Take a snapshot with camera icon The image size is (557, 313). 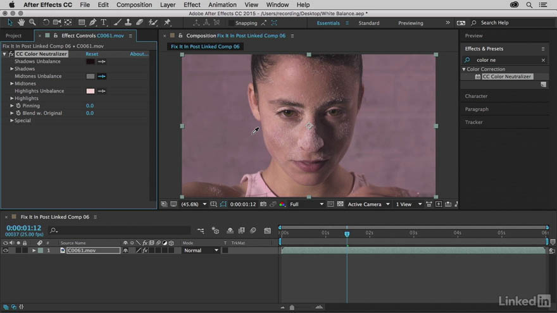tap(263, 204)
